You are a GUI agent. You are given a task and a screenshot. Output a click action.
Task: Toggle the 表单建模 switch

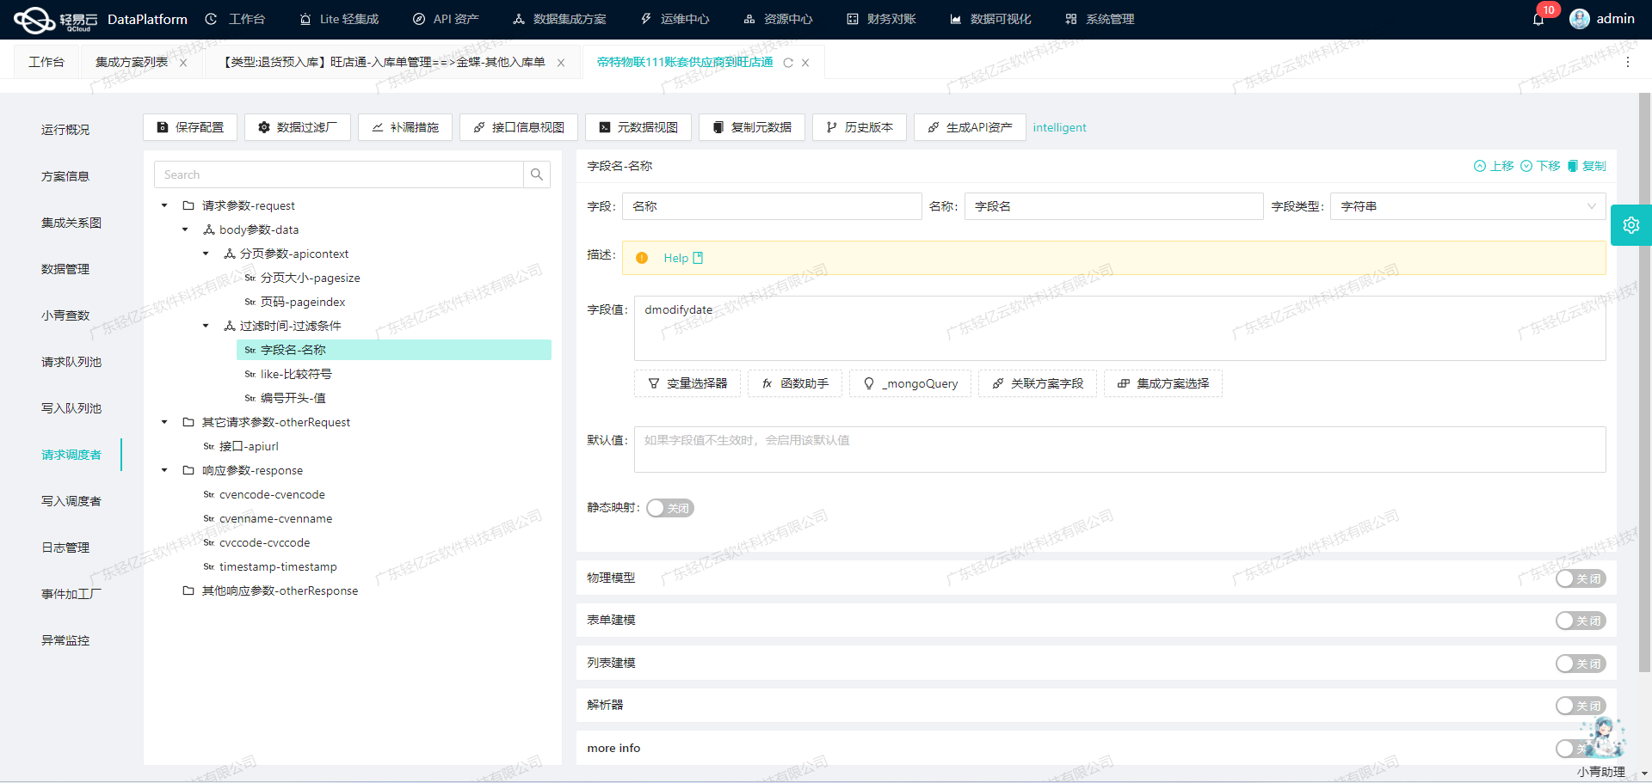pyautogui.click(x=1581, y=621)
